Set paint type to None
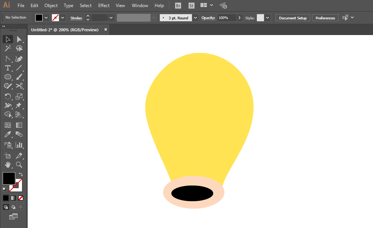373x228 pixels. click(21, 198)
